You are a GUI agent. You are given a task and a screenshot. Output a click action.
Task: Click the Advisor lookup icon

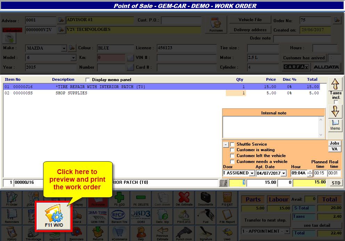coord(61,20)
